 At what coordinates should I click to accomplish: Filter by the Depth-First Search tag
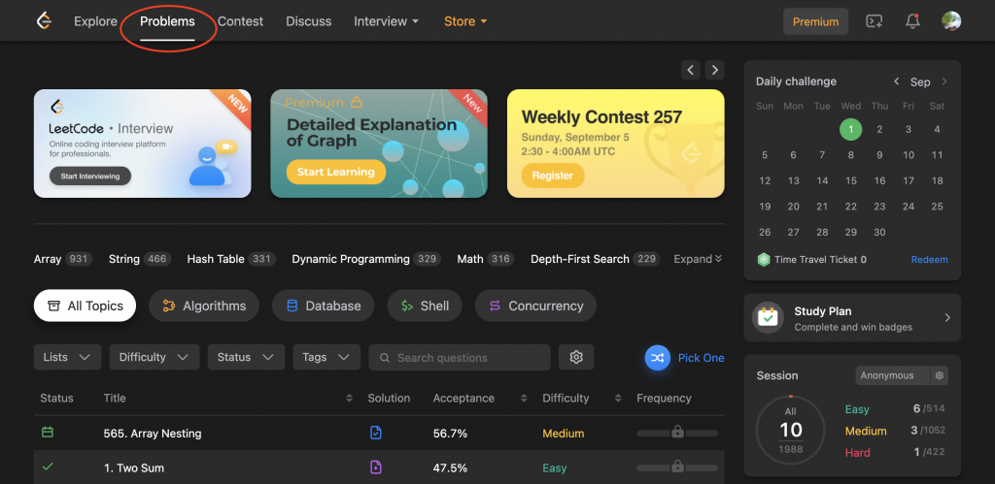click(596, 259)
